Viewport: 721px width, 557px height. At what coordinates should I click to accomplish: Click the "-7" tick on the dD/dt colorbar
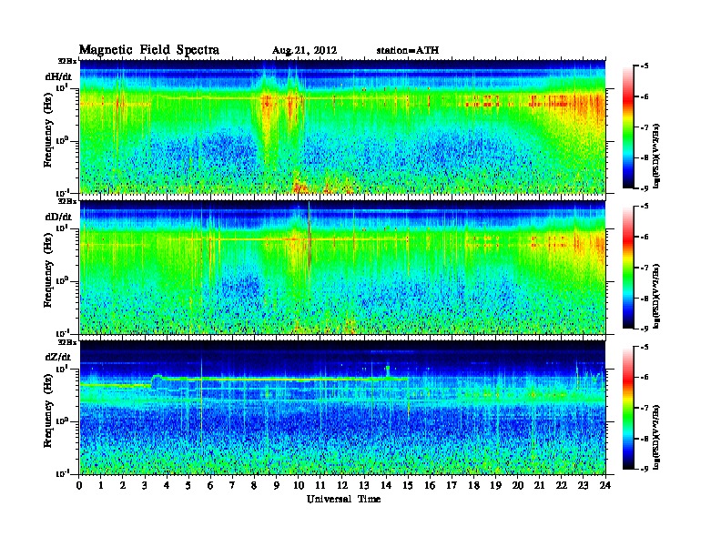tap(645, 268)
